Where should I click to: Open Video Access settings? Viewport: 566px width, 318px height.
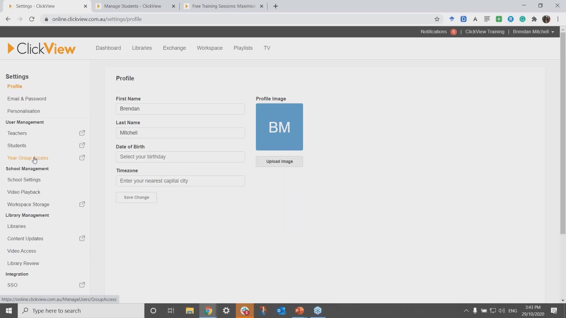(x=22, y=251)
